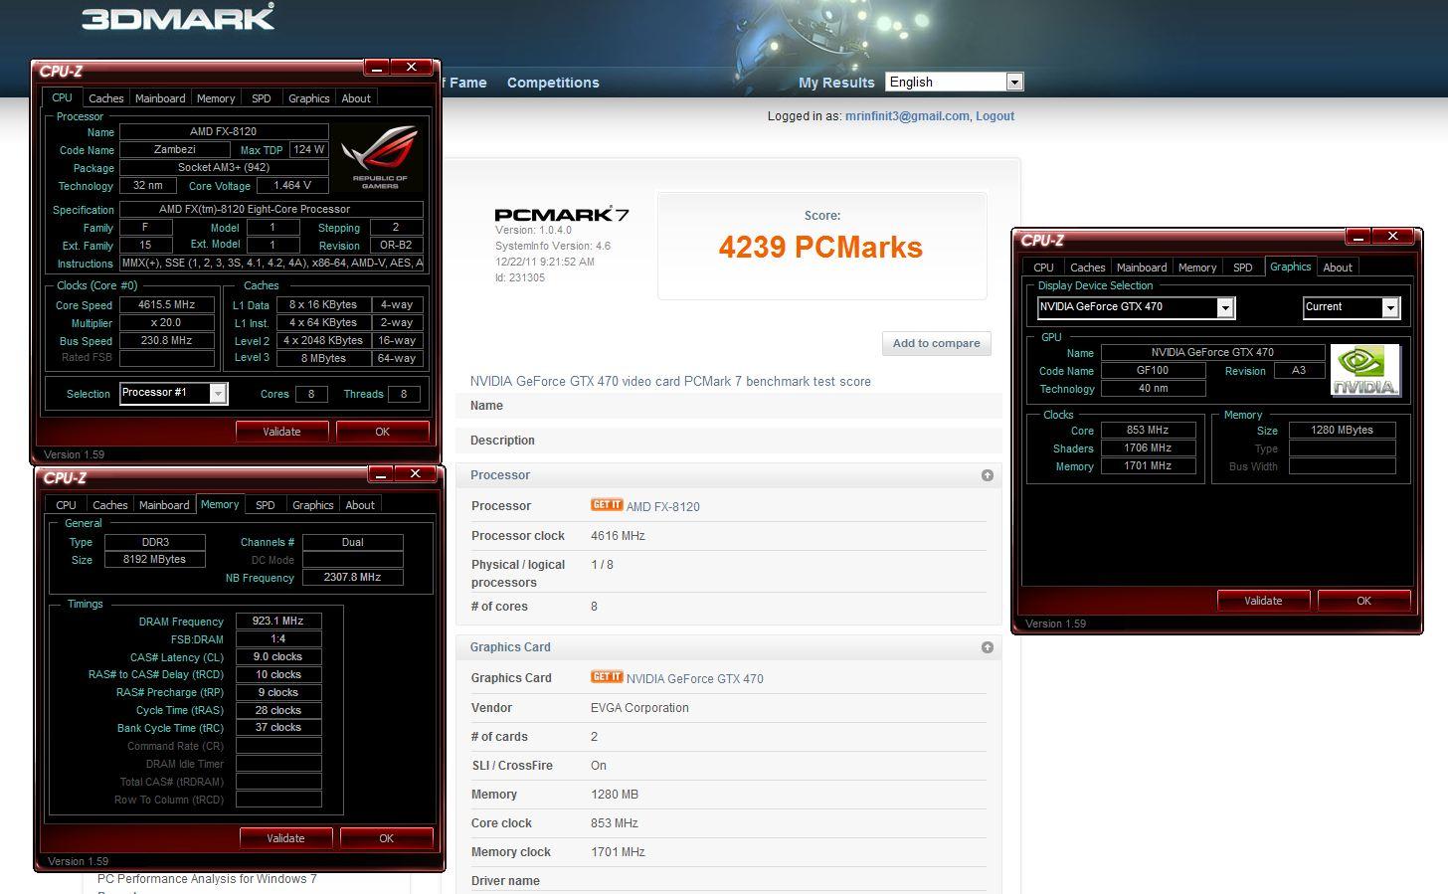Click the 4239 PCMarks score text
Viewport: 1448px width, 894px height.
coord(820,247)
